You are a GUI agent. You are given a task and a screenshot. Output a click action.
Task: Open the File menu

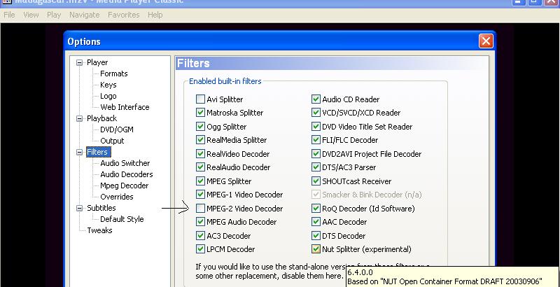9,15
